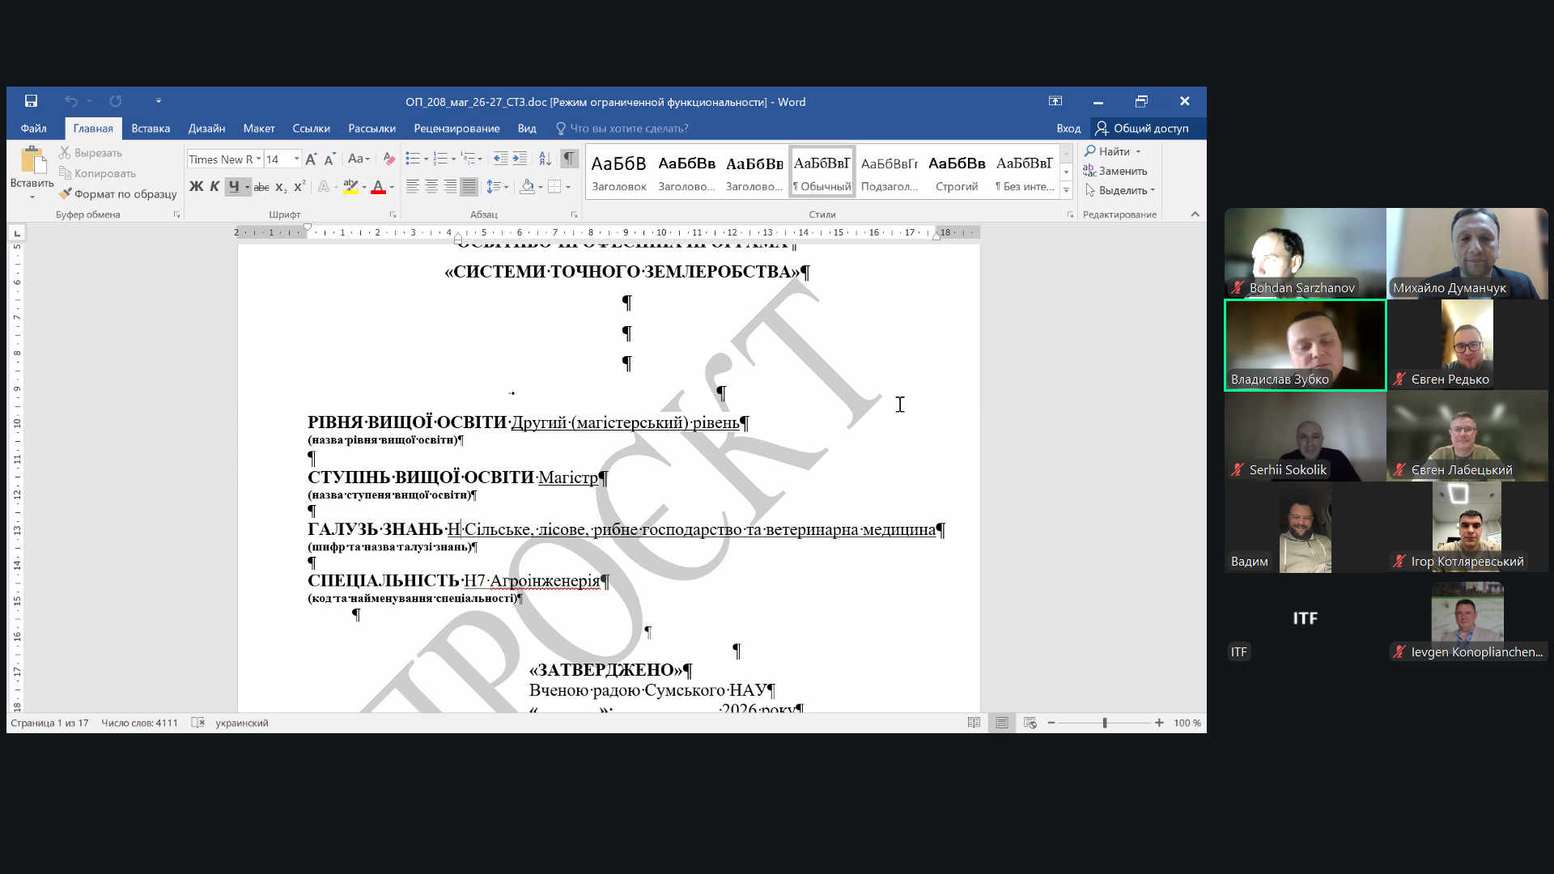Toggle bold formatting button
Viewport: 1554px width, 874px height.
click(x=196, y=187)
